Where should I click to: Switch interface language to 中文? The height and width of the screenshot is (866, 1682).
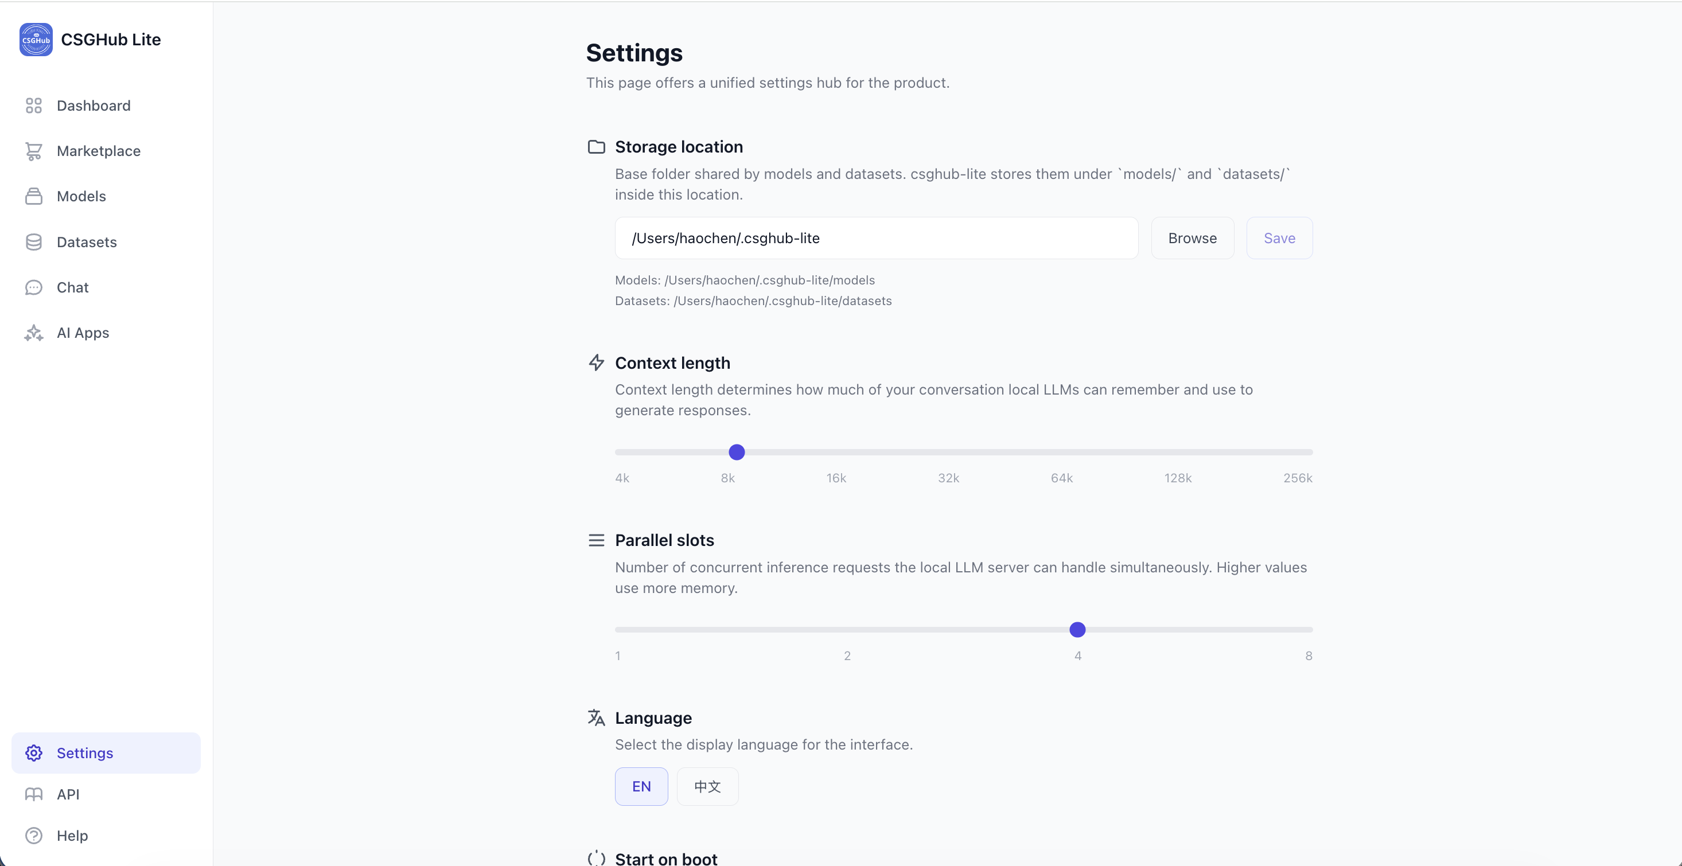tap(707, 786)
